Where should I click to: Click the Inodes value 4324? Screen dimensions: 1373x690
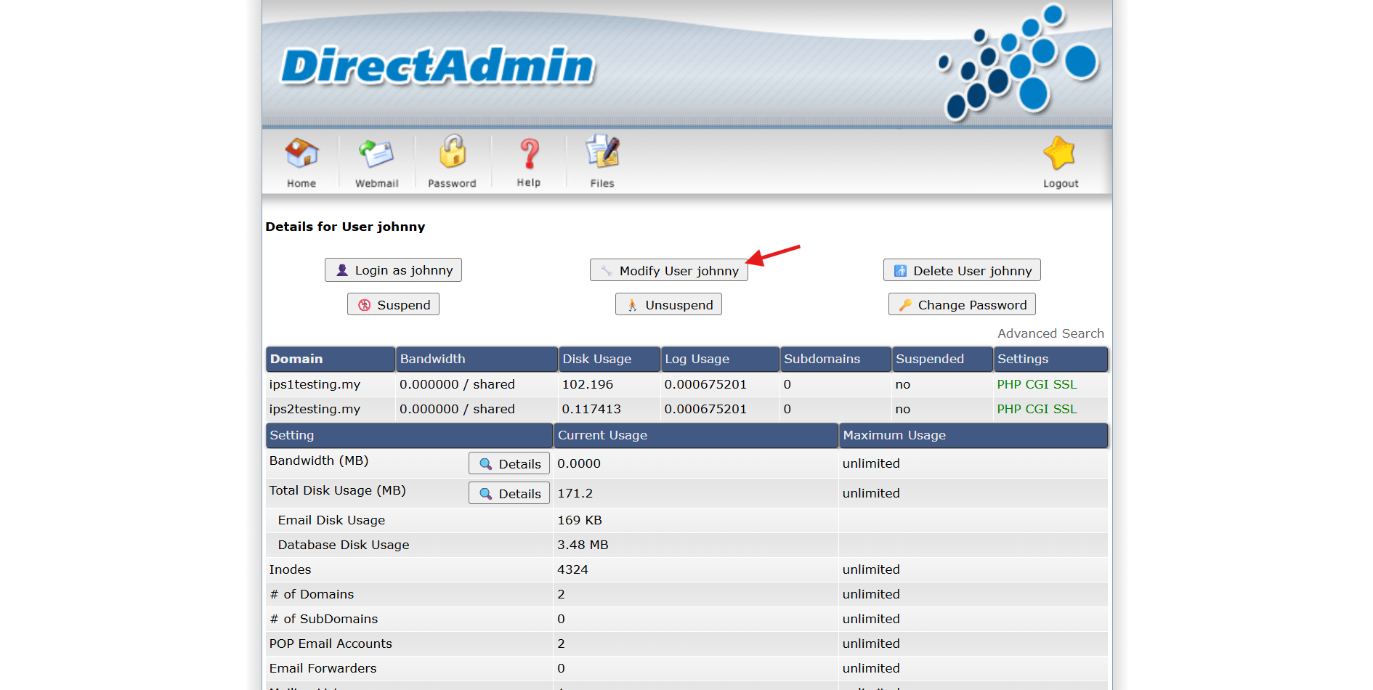pos(572,569)
